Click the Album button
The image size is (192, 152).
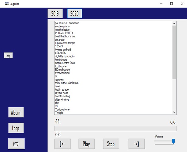tap(16, 112)
